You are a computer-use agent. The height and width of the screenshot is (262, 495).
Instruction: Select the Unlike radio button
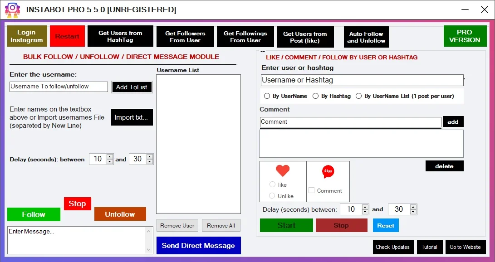click(x=272, y=196)
